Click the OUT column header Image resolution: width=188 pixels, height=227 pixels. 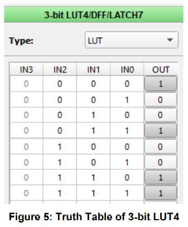(x=160, y=70)
